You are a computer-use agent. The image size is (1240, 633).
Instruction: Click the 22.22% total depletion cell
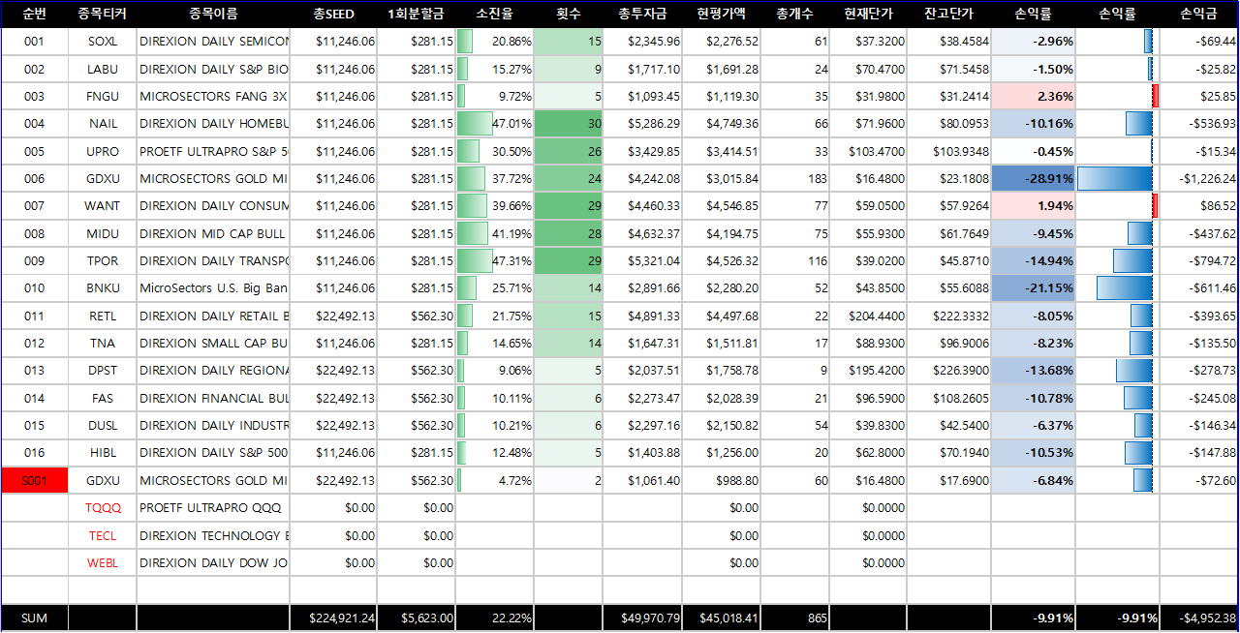(x=494, y=618)
